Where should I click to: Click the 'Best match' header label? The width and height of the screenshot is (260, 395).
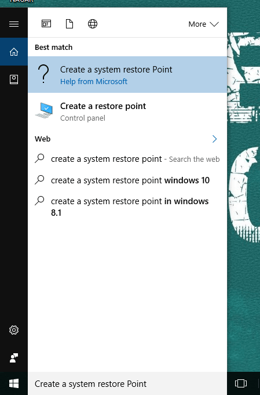(53, 48)
